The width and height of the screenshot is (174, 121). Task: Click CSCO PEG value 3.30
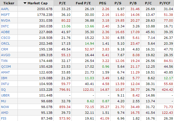click(x=106, y=38)
